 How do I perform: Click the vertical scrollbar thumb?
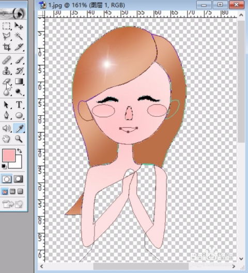[241, 82]
